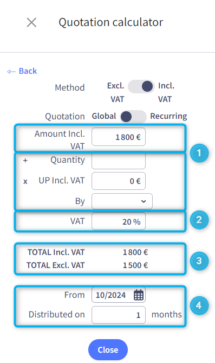
Task: Click the numbered badge 4 beside date fields
Action: 199,305
